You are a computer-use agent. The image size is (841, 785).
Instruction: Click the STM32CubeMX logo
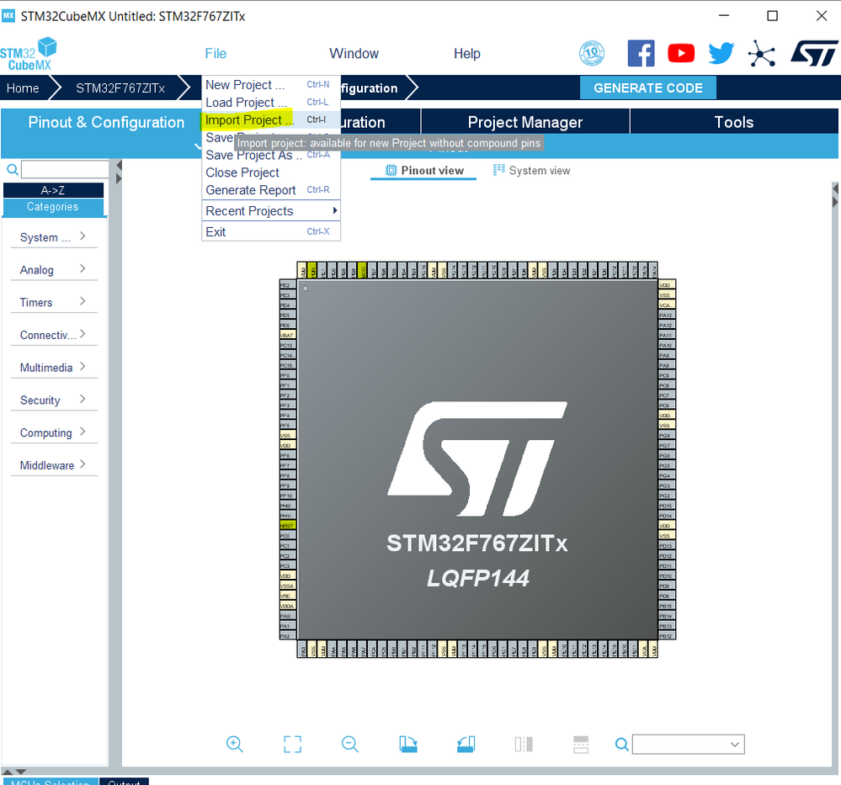click(29, 54)
